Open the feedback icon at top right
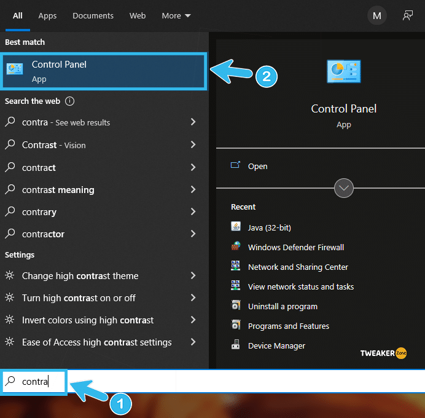425x418 pixels. click(408, 15)
